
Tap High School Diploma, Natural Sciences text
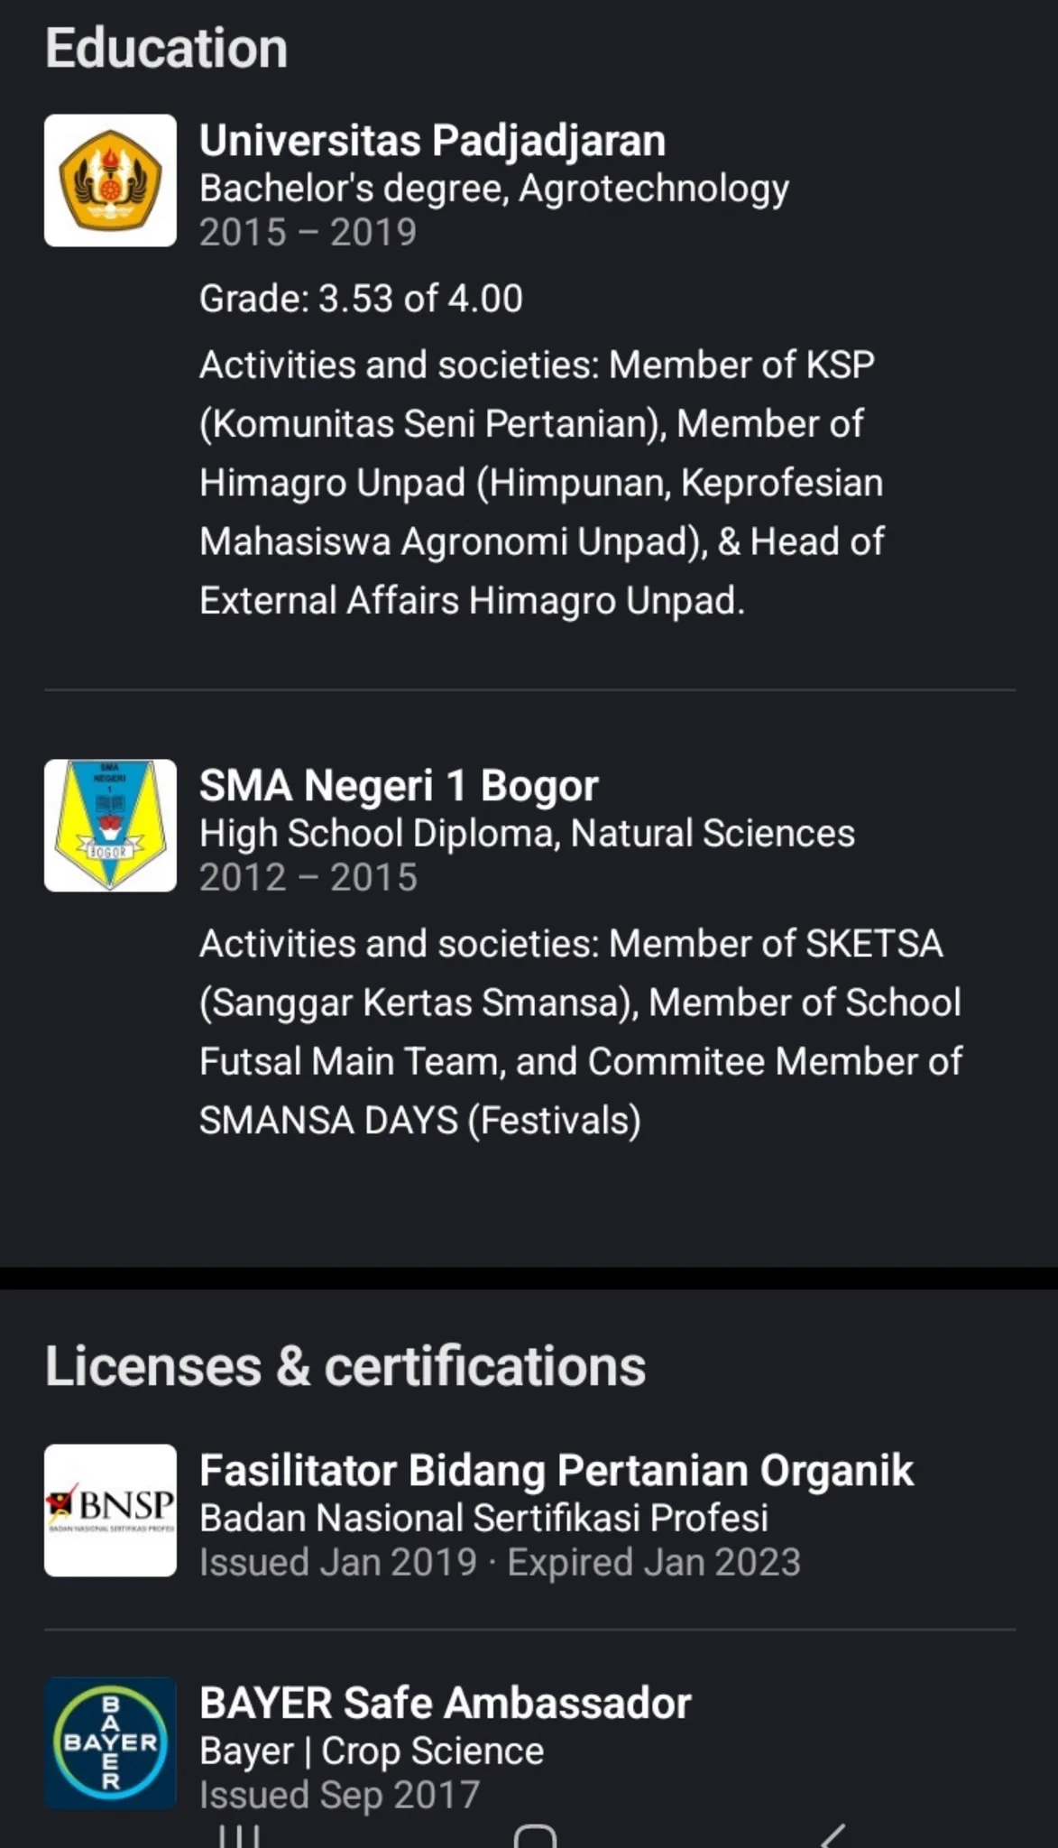[527, 834]
